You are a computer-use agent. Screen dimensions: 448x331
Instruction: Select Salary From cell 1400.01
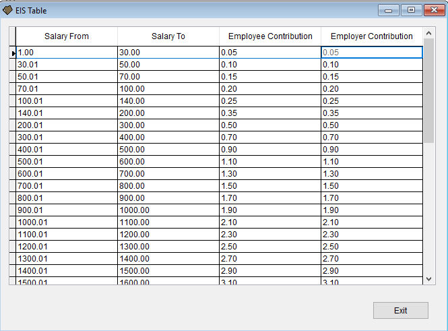[x=67, y=271]
